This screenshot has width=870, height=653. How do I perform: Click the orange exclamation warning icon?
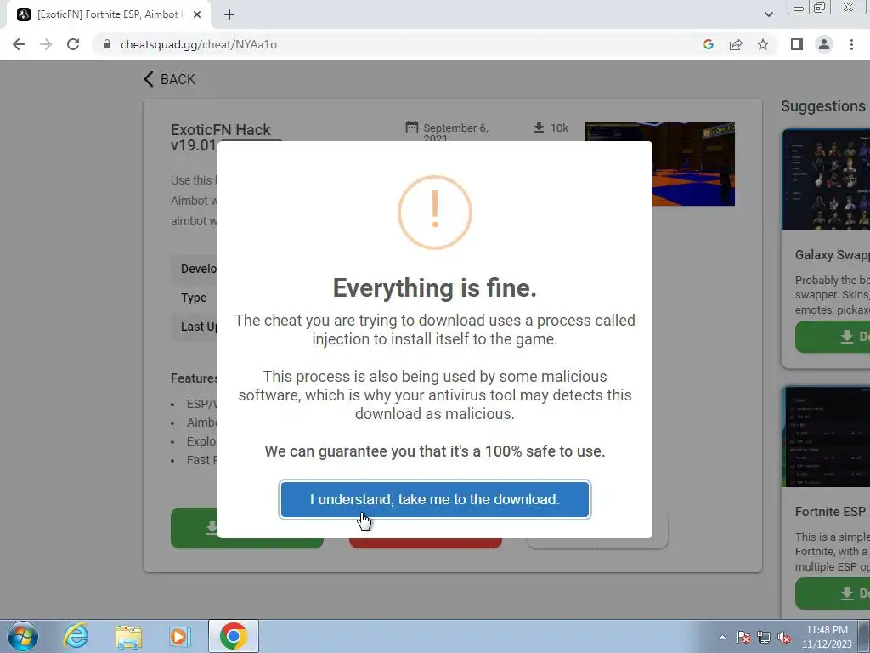coord(434,212)
